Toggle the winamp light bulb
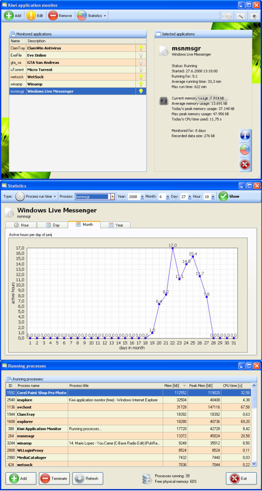This screenshot has width=262, height=491. pos(140,84)
